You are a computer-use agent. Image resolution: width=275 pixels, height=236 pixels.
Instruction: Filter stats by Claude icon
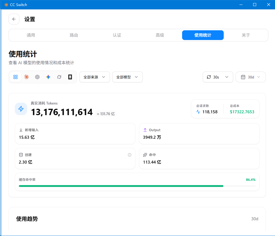click(x=26, y=77)
